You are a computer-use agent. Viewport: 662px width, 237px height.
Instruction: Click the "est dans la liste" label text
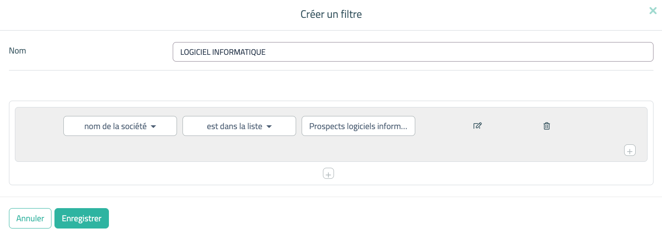coord(234,126)
